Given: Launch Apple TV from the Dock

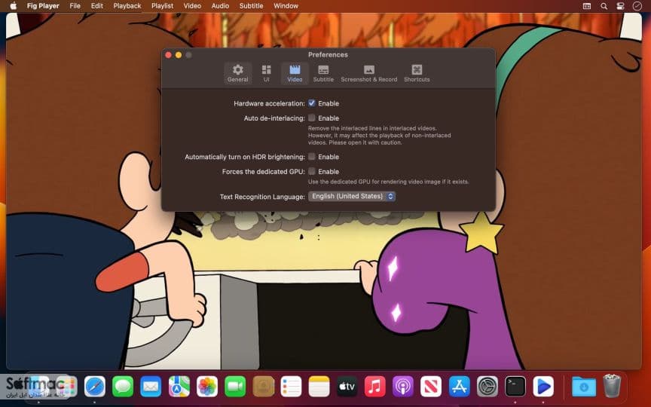Looking at the screenshot, I should (347, 387).
